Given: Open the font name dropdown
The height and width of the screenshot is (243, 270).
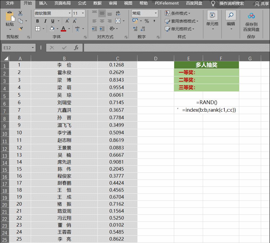Looking at the screenshot, I should pyautogui.click(x=70, y=13).
